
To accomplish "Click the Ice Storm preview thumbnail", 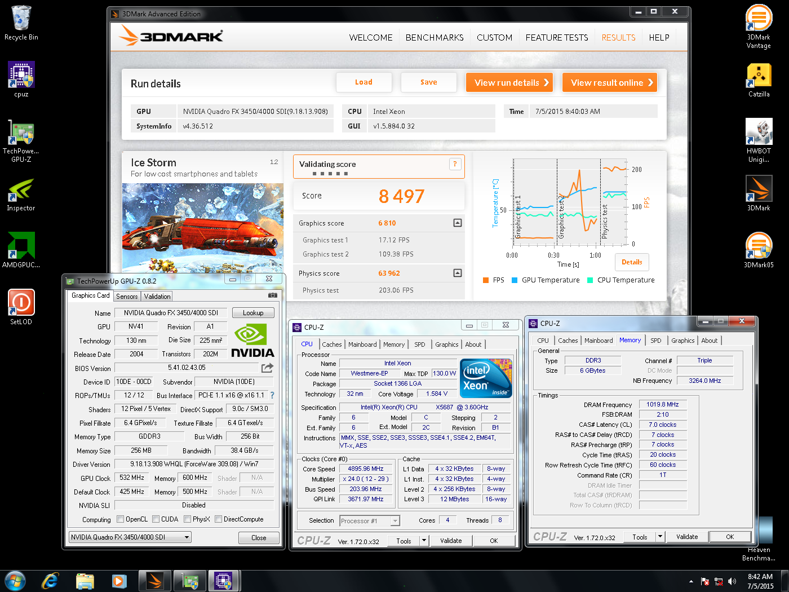I will click(203, 228).
